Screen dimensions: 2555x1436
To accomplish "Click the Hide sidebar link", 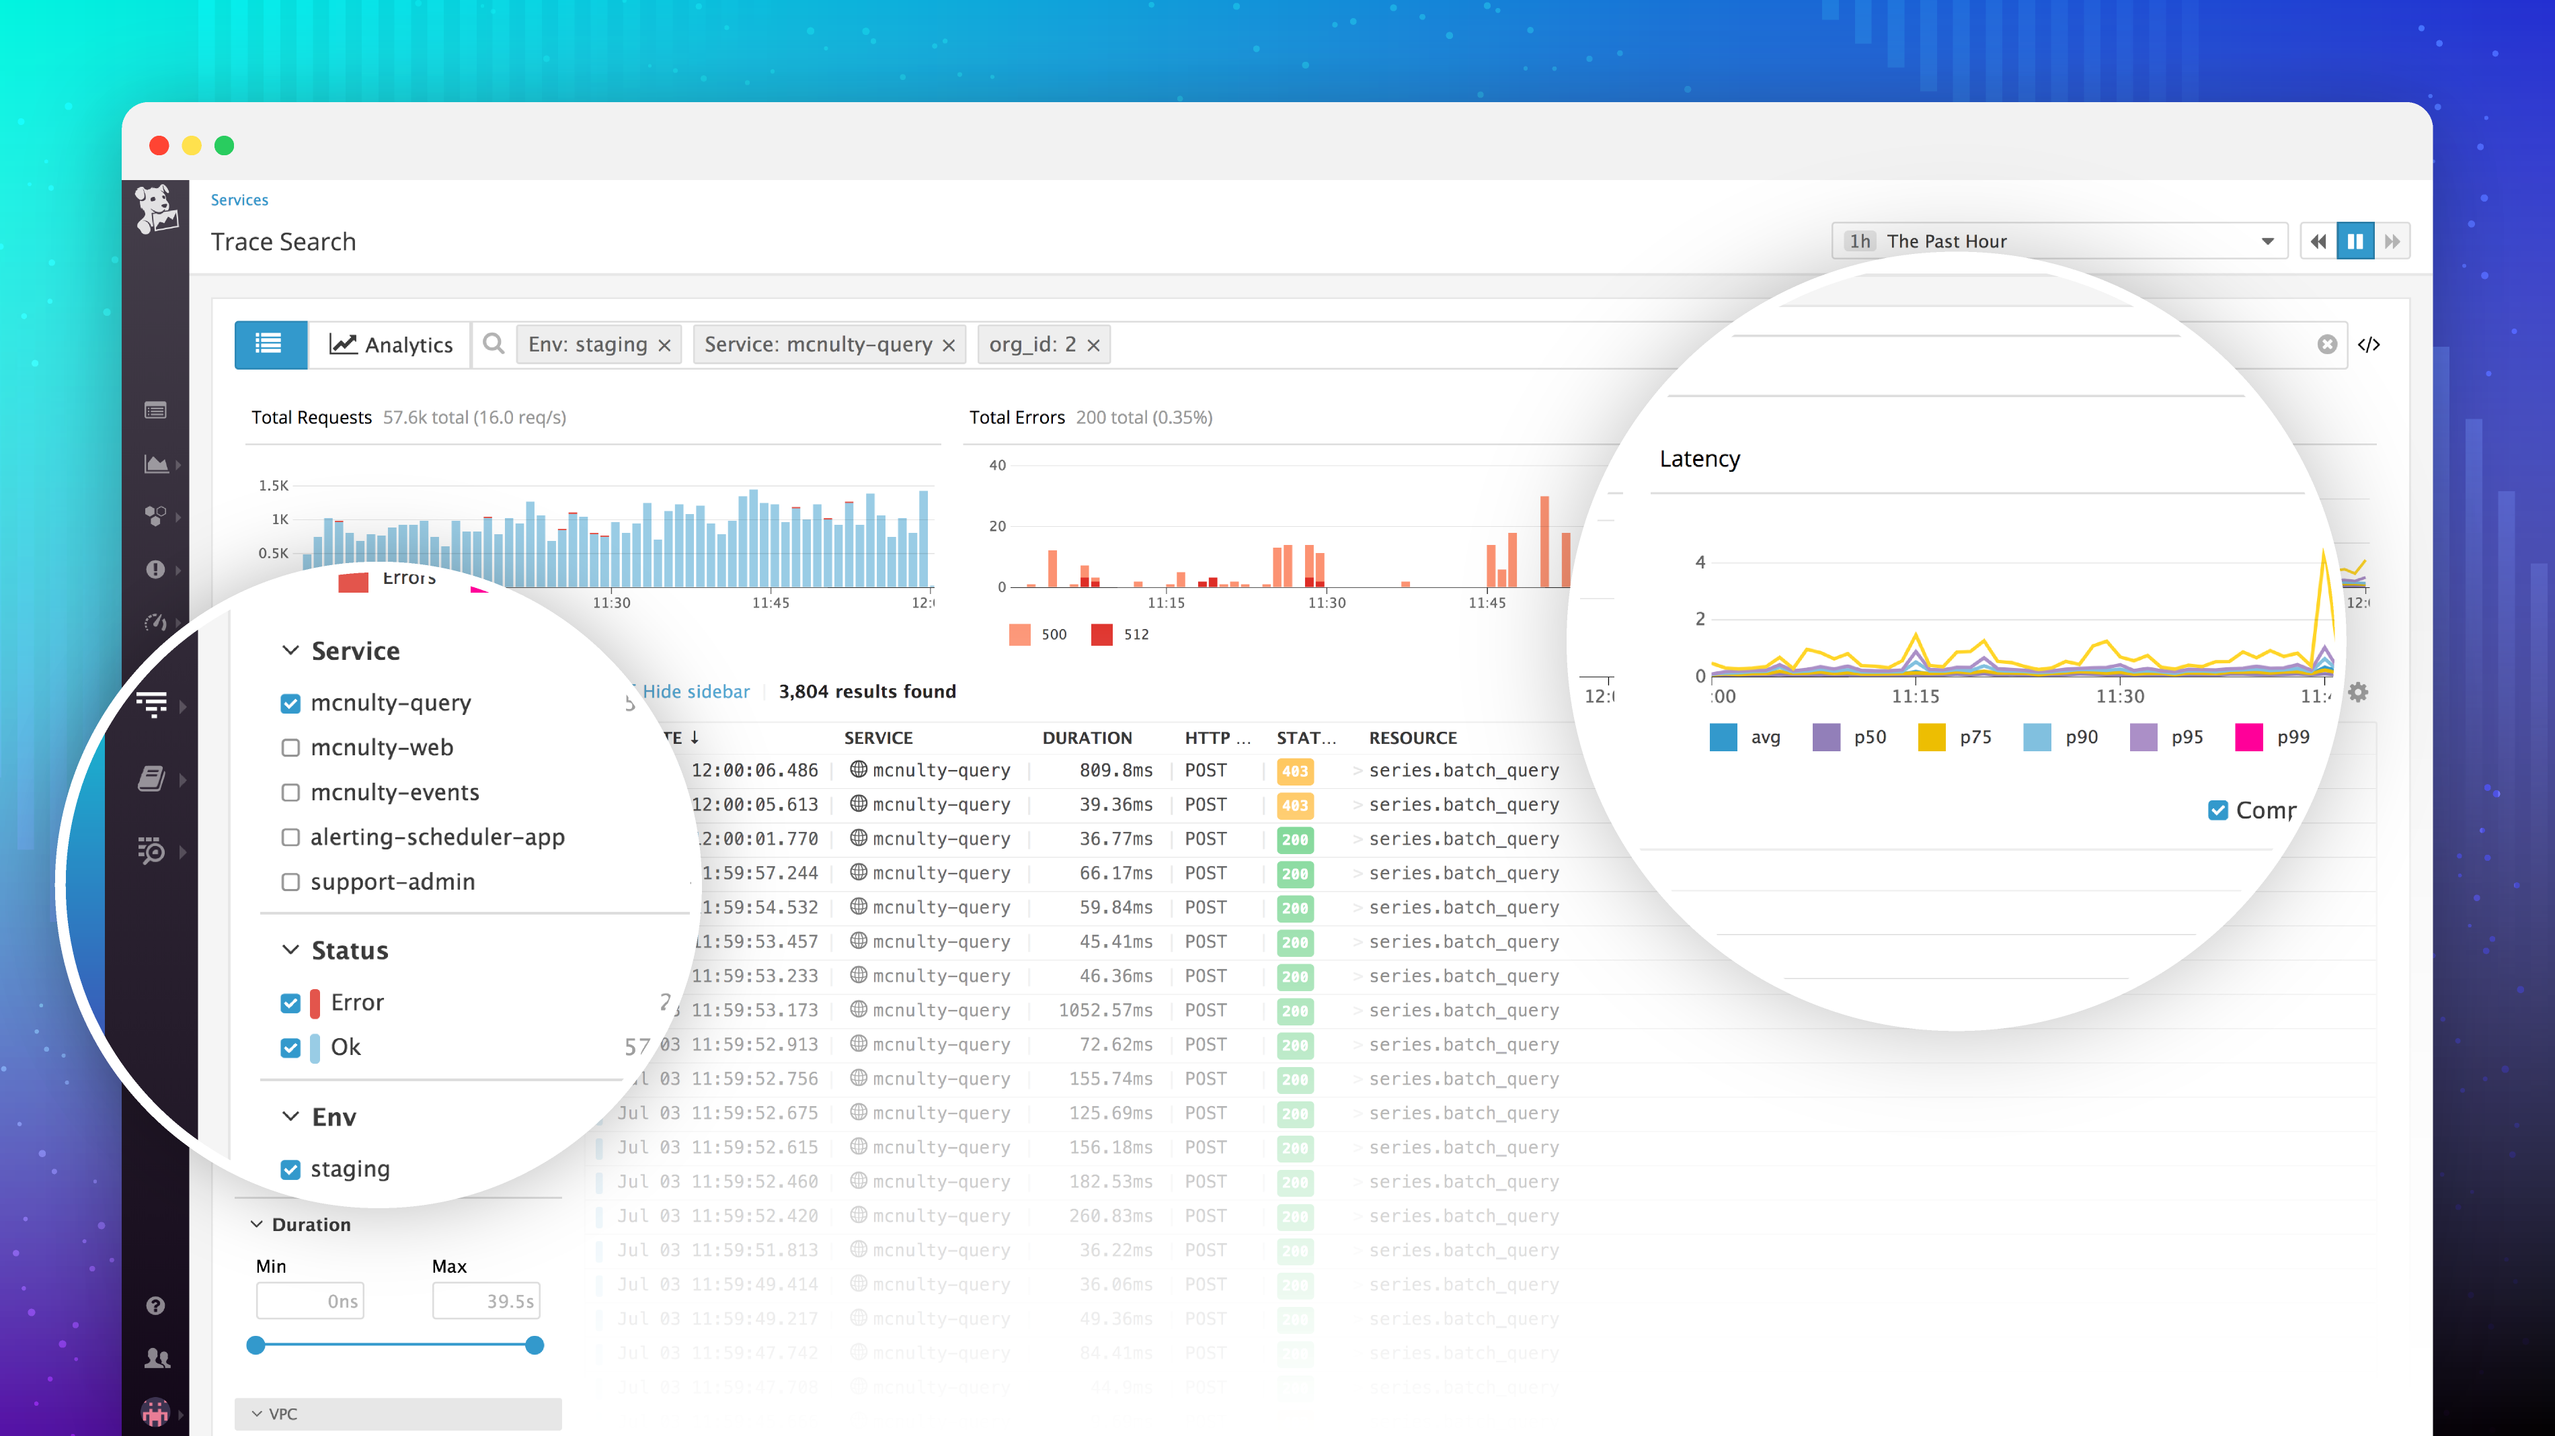I will click(695, 691).
